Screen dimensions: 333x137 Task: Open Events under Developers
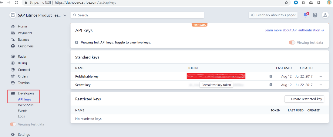23,111
